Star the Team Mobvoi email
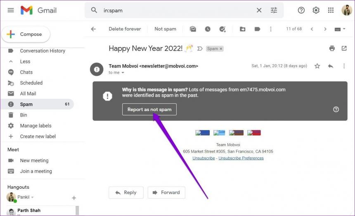 (x=317, y=66)
